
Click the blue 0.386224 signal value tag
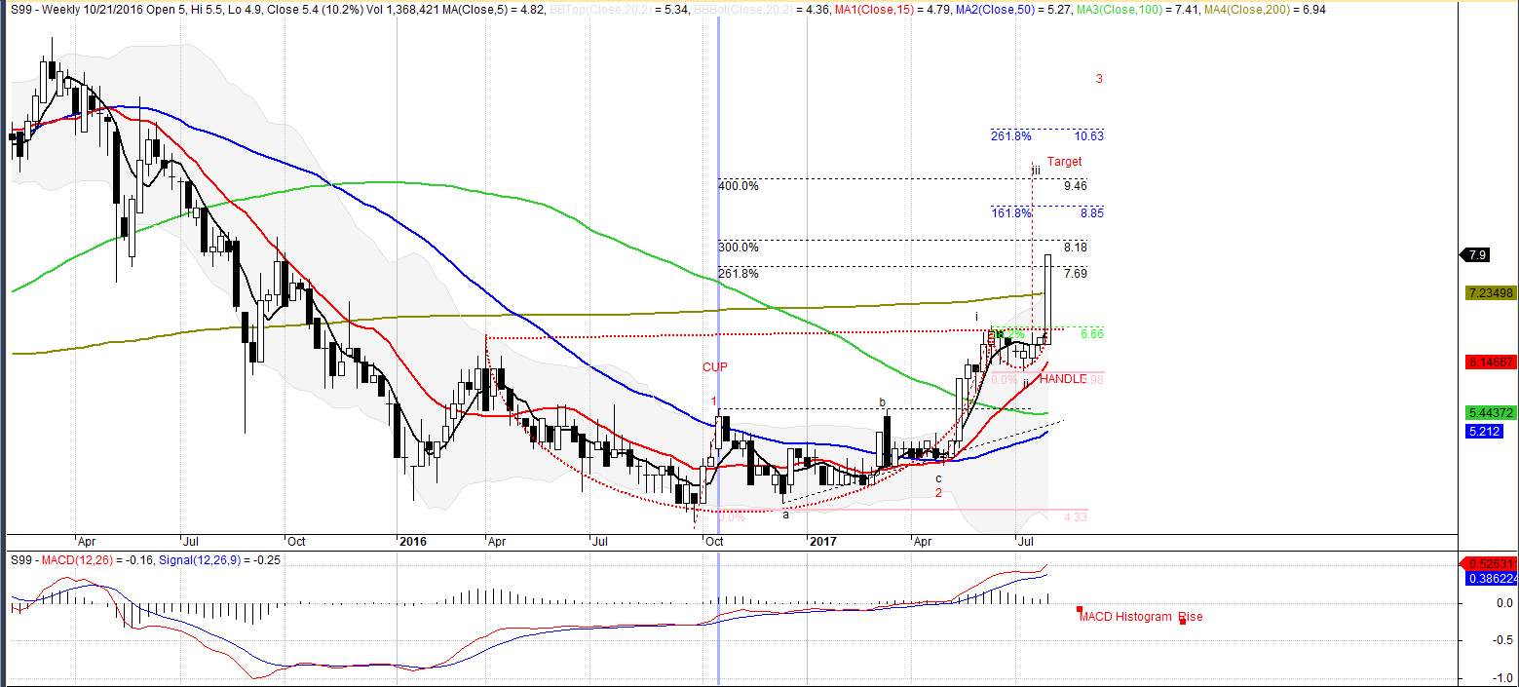(x=1491, y=578)
